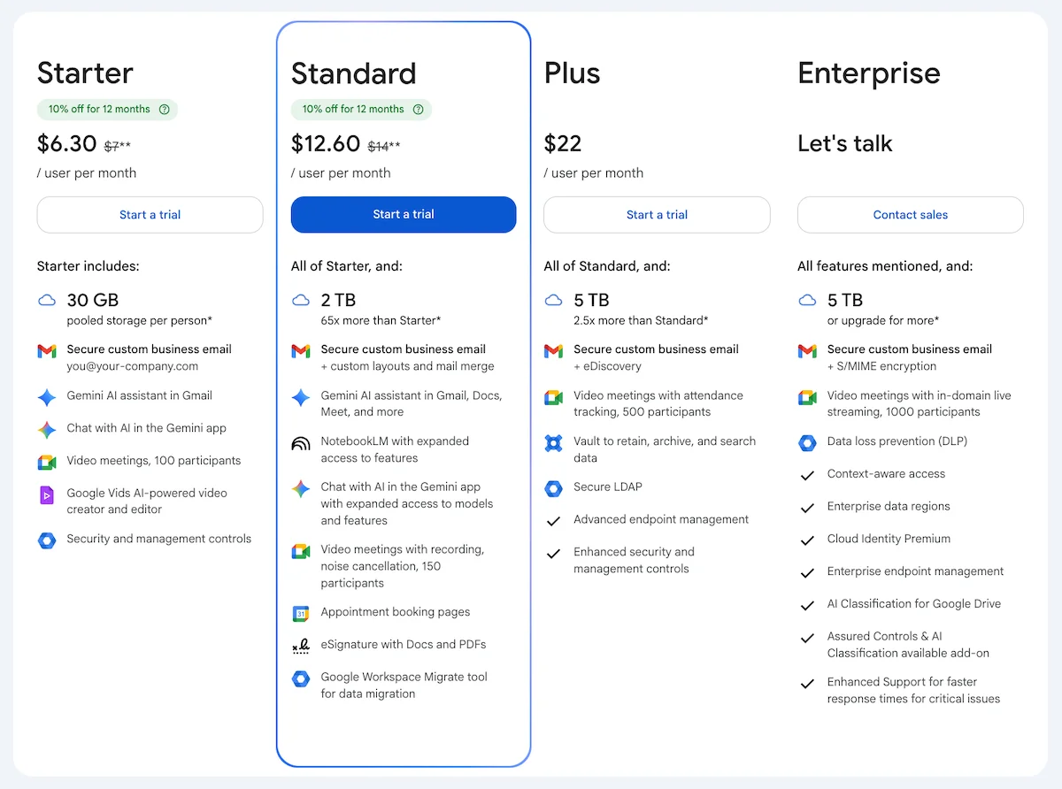Click the Google Meet icon for 100 participant meetings
This screenshot has width=1062, height=789.
coord(46,461)
